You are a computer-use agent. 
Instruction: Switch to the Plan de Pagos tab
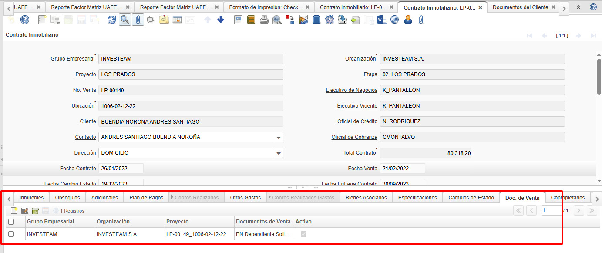(146, 198)
